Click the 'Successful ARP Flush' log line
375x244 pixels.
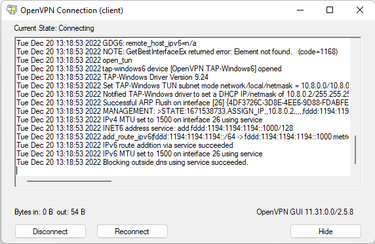pos(182,103)
